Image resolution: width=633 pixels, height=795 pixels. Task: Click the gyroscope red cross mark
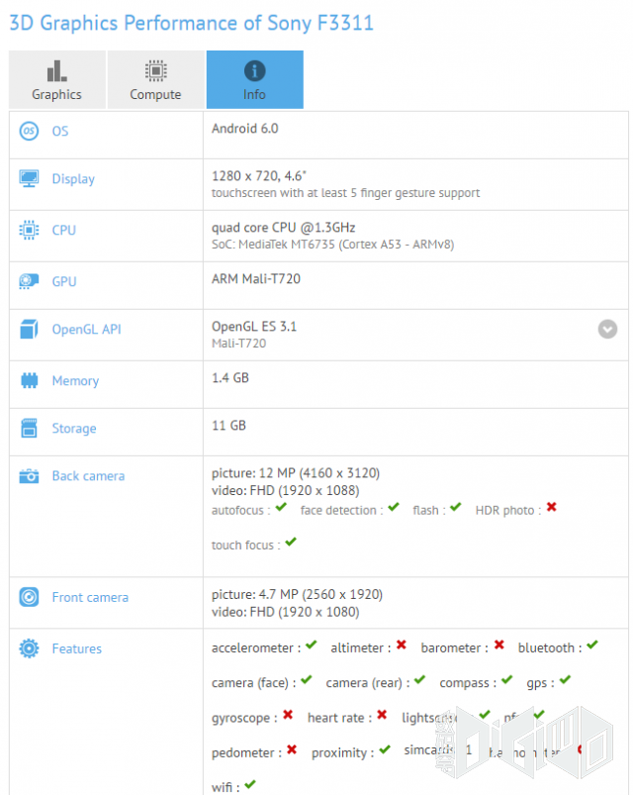coord(288,715)
